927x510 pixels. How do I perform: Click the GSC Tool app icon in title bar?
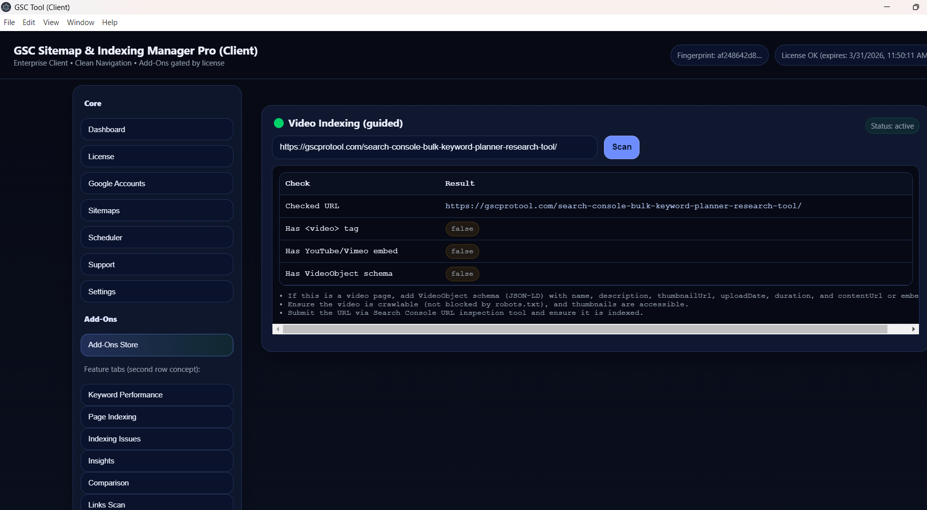(7, 7)
